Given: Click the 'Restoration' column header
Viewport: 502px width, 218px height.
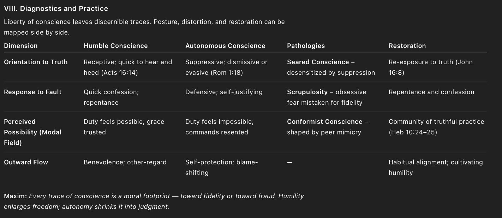Looking at the screenshot, I should tap(407, 46).
